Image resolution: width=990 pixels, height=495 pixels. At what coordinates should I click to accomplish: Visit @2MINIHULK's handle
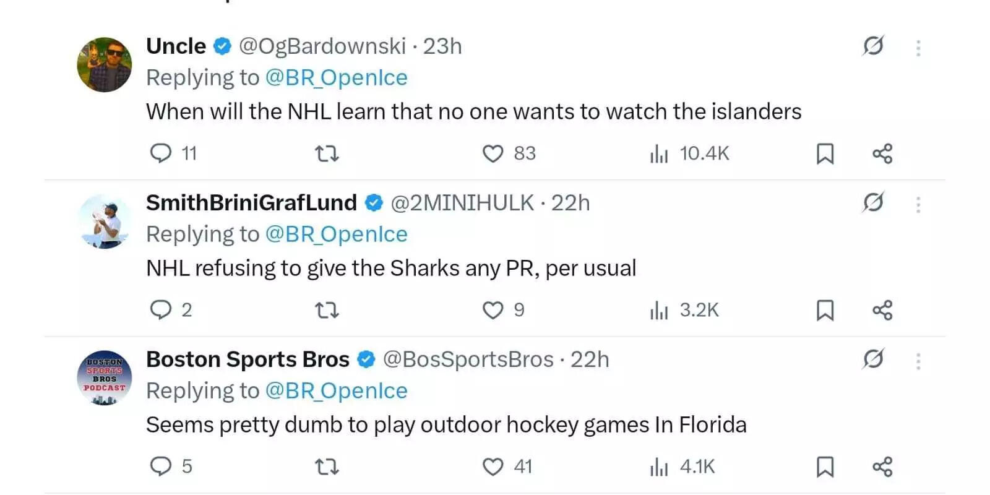pos(461,203)
